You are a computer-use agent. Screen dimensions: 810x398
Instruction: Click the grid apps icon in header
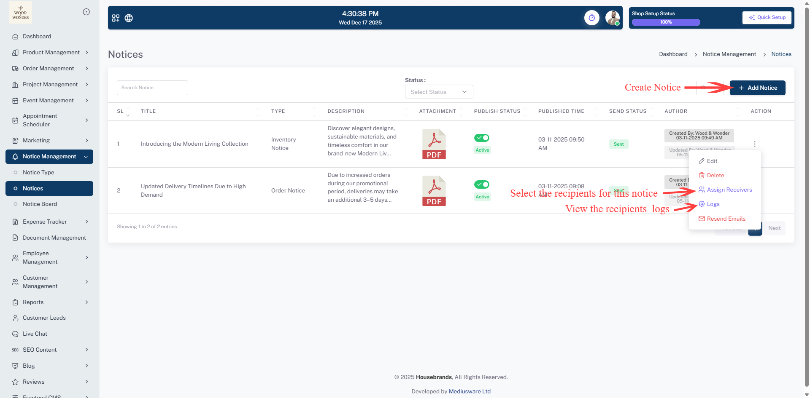point(116,18)
